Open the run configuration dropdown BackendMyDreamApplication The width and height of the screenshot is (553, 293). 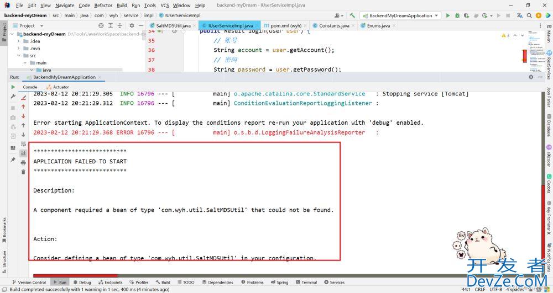click(x=400, y=15)
